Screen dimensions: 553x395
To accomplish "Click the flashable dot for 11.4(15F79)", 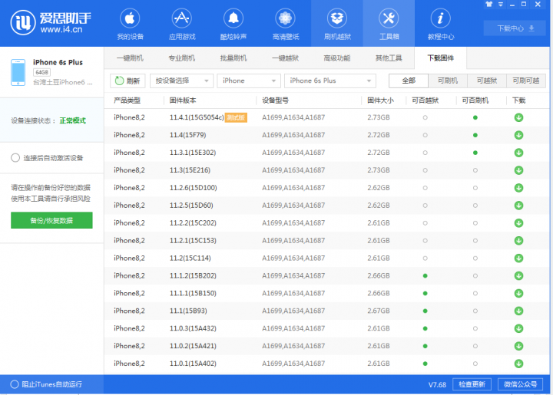I will tap(475, 135).
